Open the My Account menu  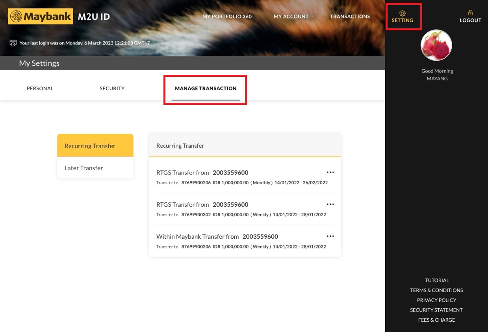[291, 17]
